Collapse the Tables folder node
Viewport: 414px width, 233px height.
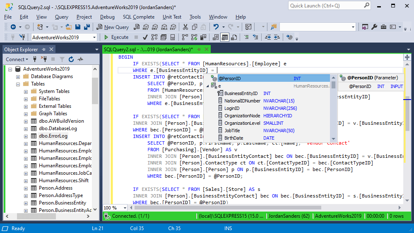click(18, 84)
